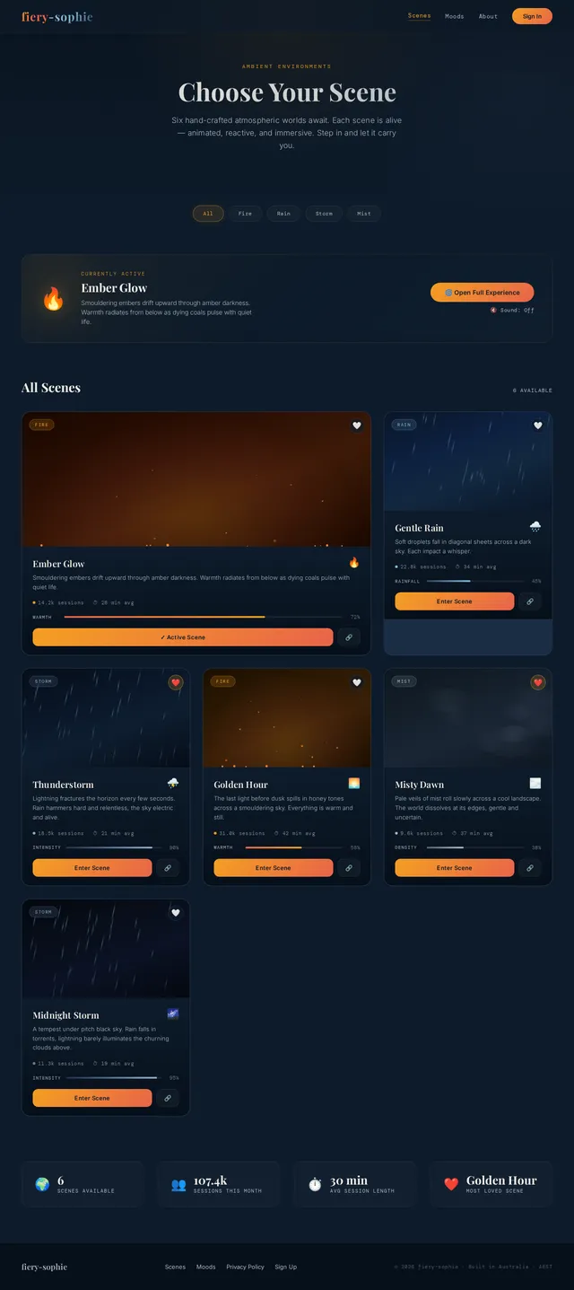Toggle favorite heart on Ember Glow card
The image size is (574, 1290).
[x=357, y=426]
